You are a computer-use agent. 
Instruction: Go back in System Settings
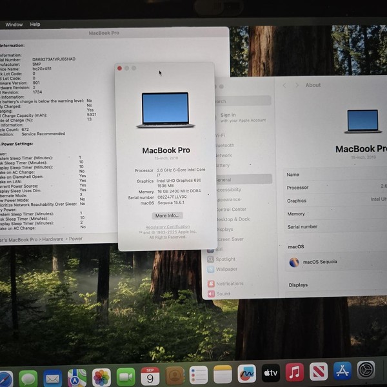284,85
